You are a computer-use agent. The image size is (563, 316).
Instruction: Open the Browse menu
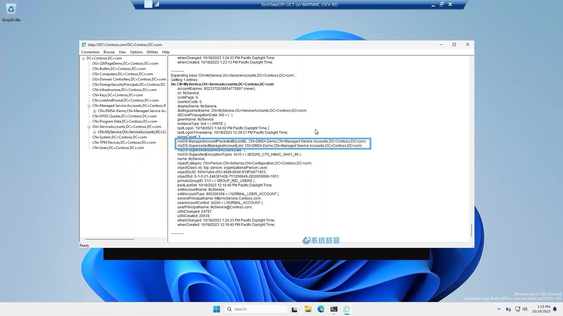[109, 52]
